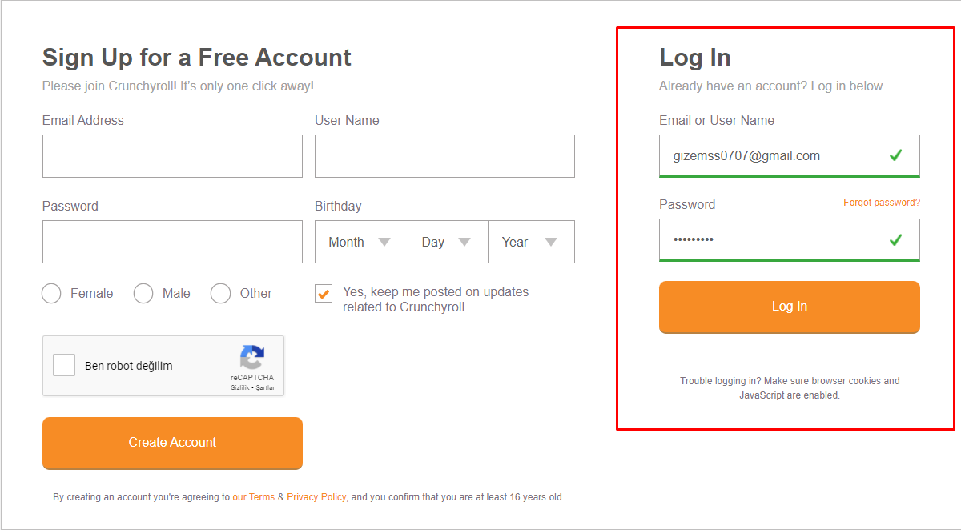961x530 pixels.
Task: Click the Create Account button
Action: tap(172, 443)
